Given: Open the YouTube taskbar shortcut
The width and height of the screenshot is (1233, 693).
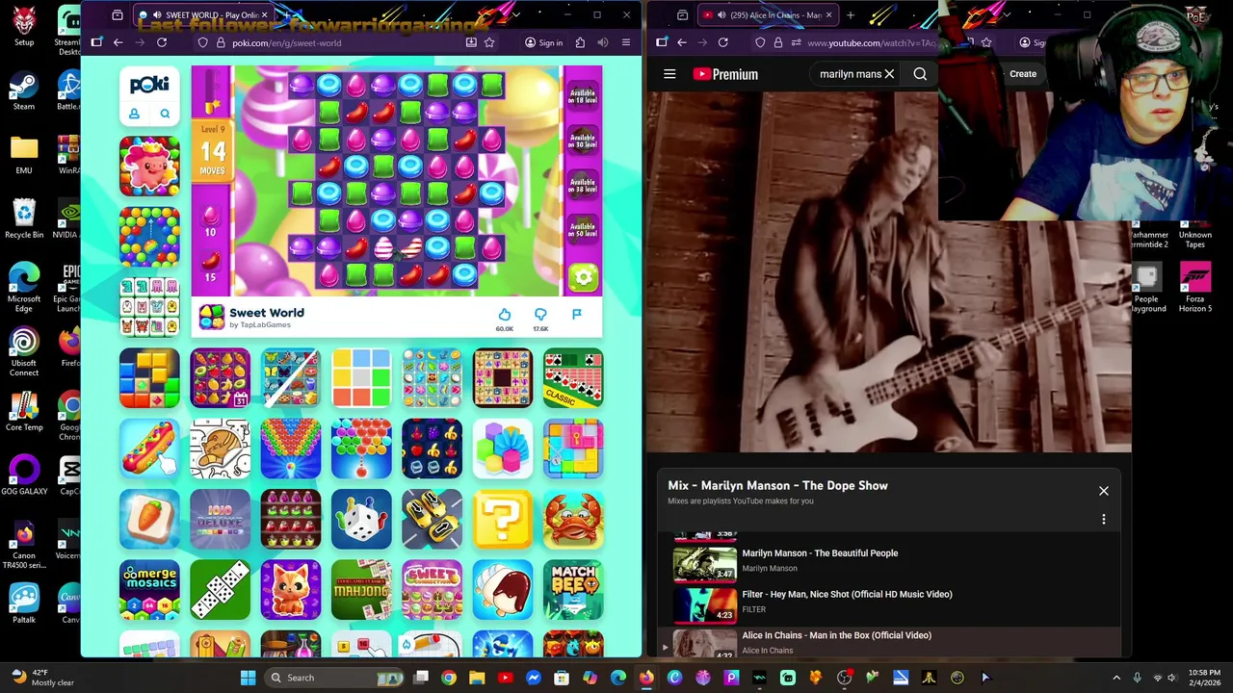Looking at the screenshot, I should pyautogui.click(x=505, y=678).
